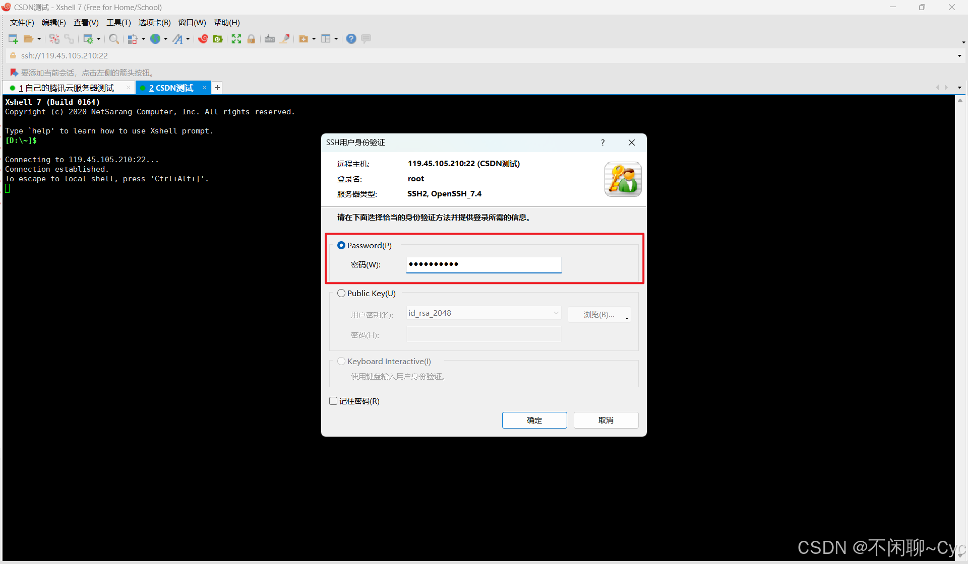Open the session search (magnifier) icon

pyautogui.click(x=113, y=39)
